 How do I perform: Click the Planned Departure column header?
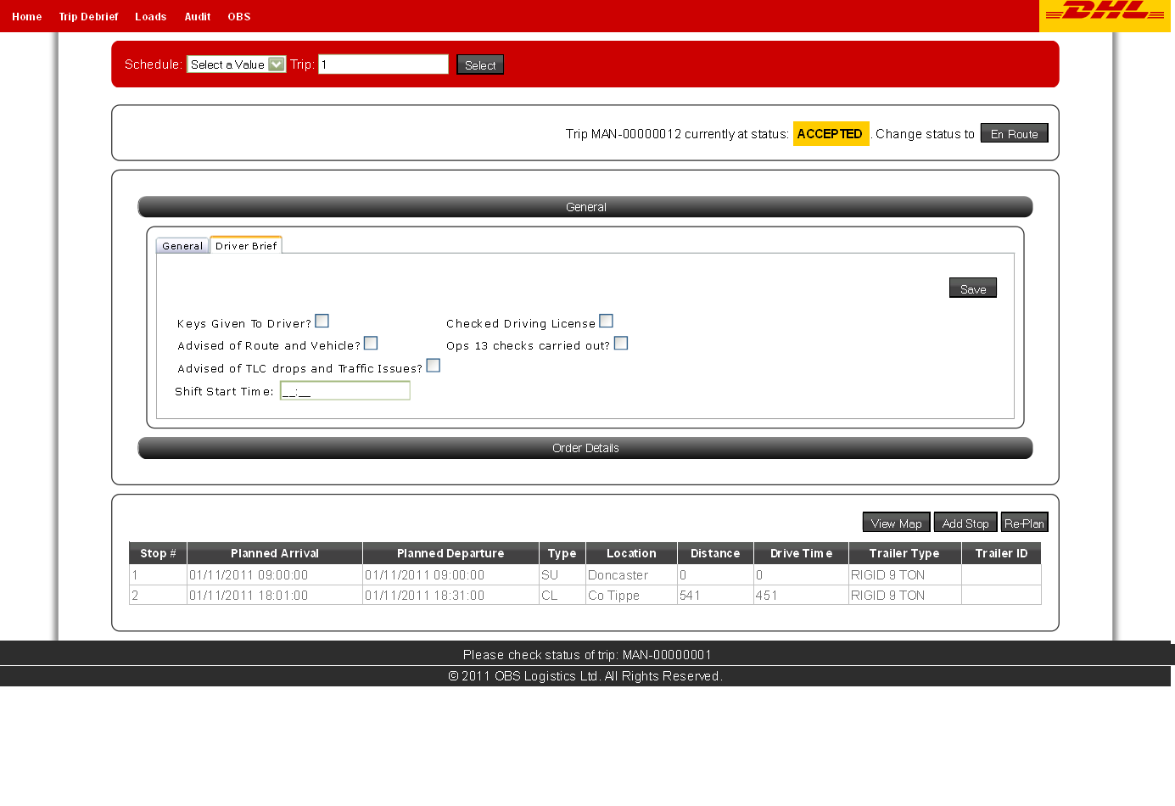pyautogui.click(x=450, y=553)
